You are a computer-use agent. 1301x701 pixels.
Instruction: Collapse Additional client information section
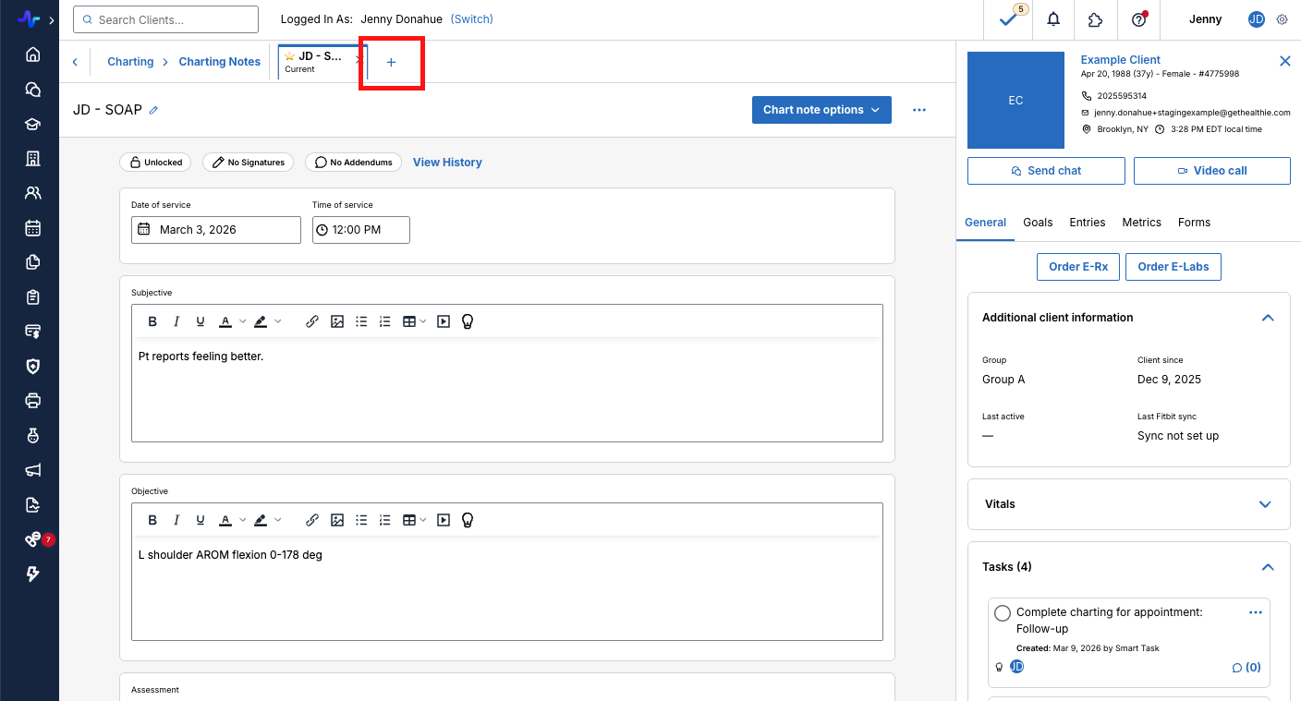tap(1268, 318)
